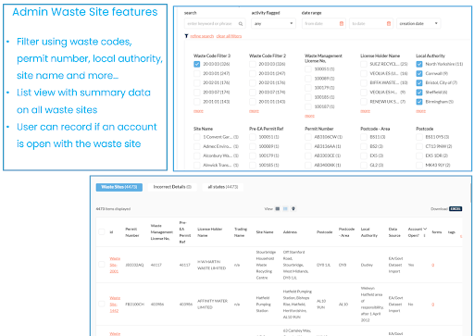Image resolution: width=474 pixels, height=336 pixels.
Task: Click the from date field
Action: (x=324, y=24)
